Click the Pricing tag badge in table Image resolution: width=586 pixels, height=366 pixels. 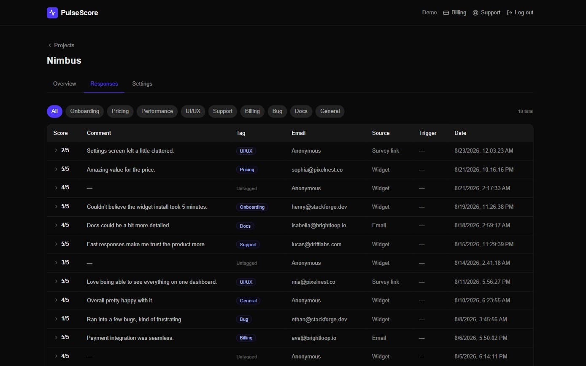[247, 170]
